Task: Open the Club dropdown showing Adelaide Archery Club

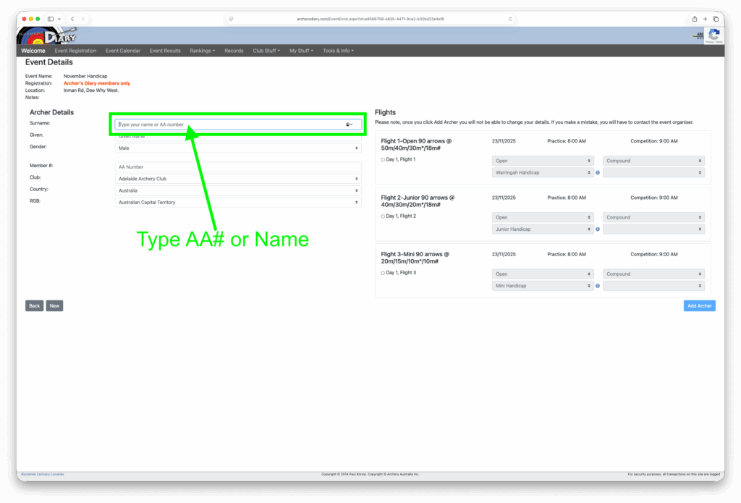Action: click(x=238, y=179)
